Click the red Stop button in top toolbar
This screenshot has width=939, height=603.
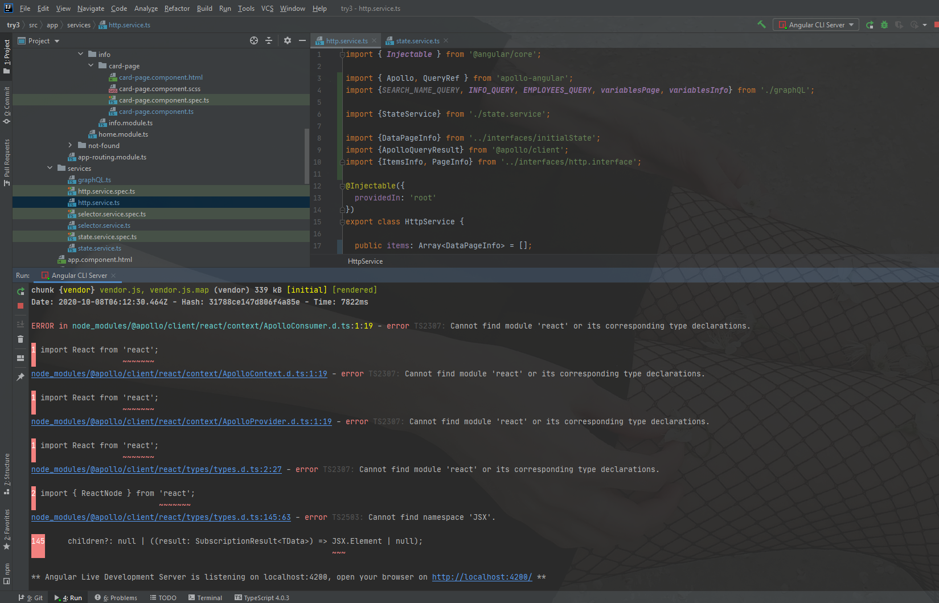[936, 24]
